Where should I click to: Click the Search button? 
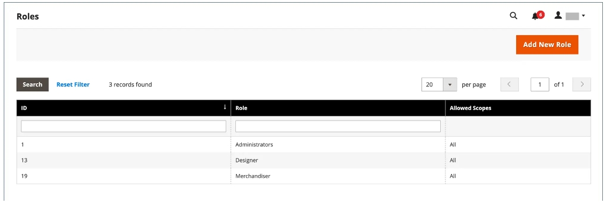[33, 84]
